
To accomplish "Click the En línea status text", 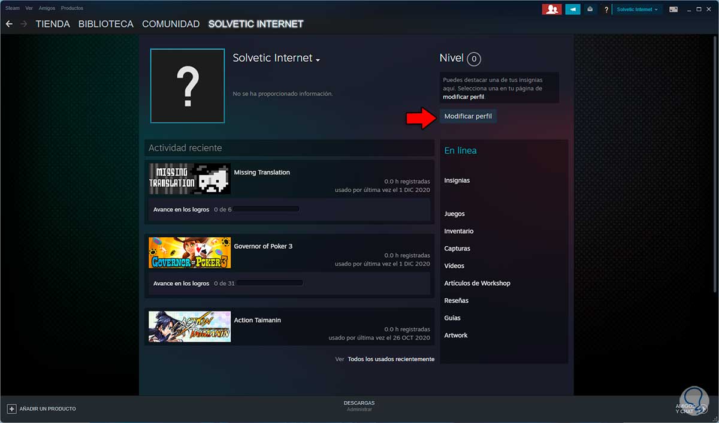I will [x=460, y=151].
